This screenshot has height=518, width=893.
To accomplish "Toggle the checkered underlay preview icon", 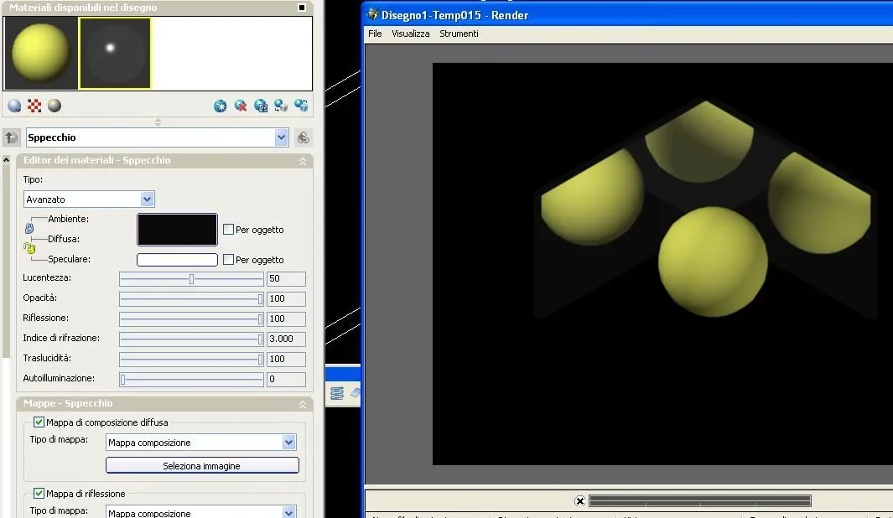I will 34,106.
